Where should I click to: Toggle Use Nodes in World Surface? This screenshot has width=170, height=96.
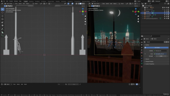click(156, 47)
